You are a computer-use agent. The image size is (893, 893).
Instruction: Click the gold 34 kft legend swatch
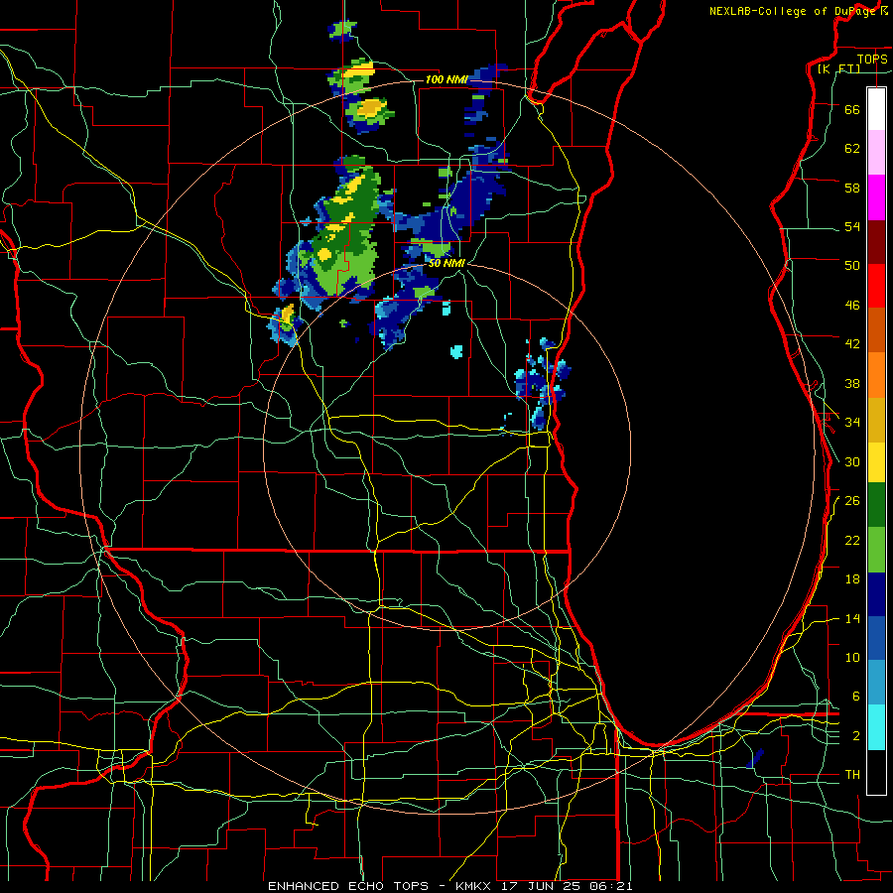876,421
